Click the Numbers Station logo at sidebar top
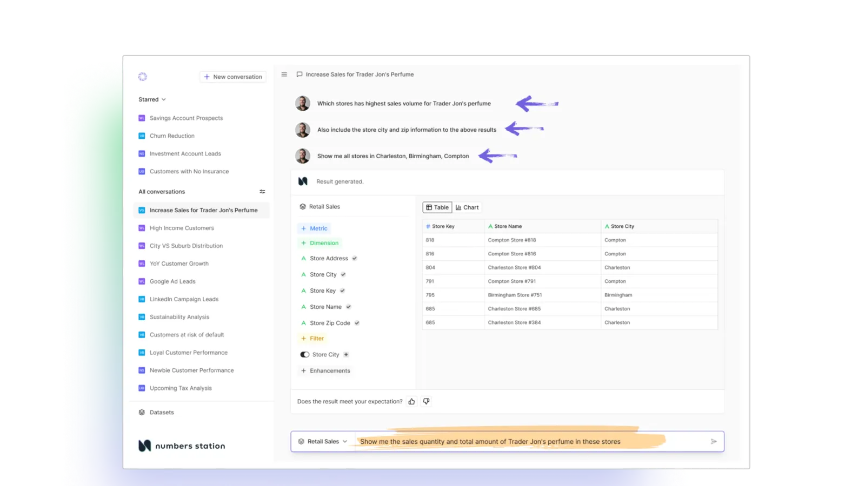Screen dimensions: 865x486 coord(143,77)
